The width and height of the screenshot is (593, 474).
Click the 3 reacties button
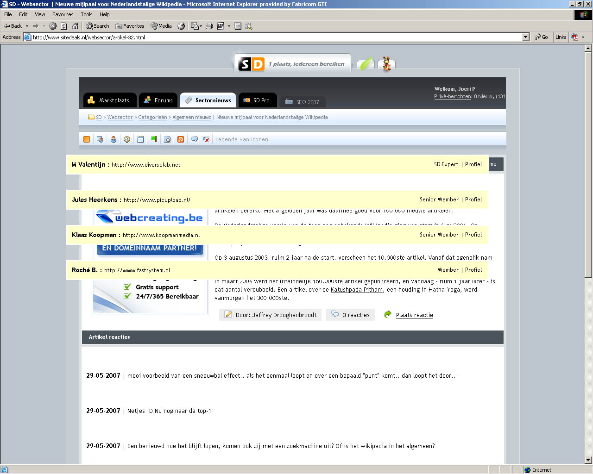(351, 315)
